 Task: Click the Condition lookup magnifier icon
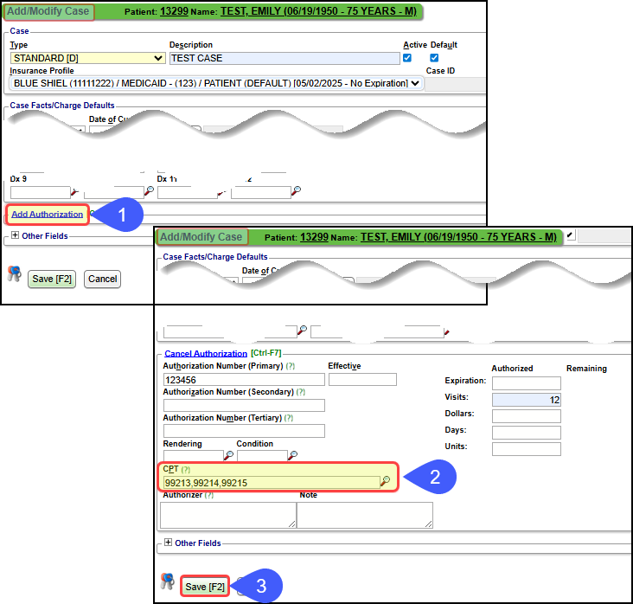click(294, 455)
